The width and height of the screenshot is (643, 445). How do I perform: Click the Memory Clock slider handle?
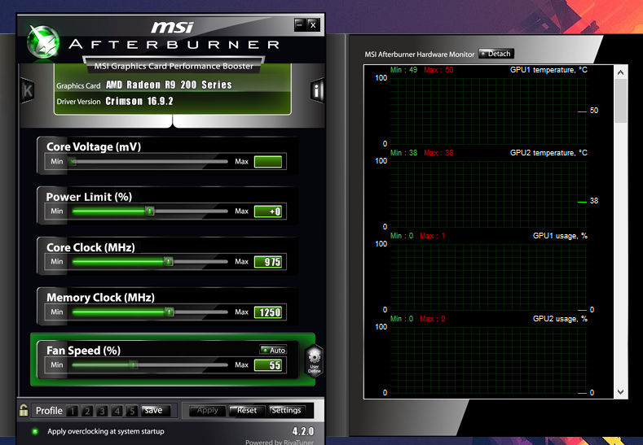170,312
